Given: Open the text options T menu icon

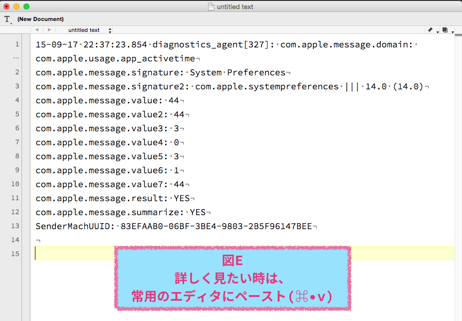Looking at the screenshot, I should click(7, 19).
